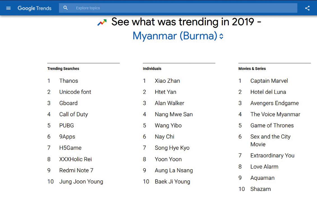Open the Myanmar (Burma) country dropdown

pyautogui.click(x=175, y=36)
